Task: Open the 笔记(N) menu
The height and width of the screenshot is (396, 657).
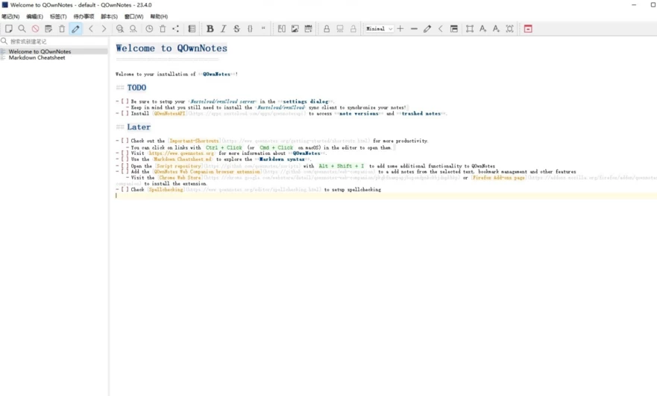Action: pyautogui.click(x=10, y=16)
